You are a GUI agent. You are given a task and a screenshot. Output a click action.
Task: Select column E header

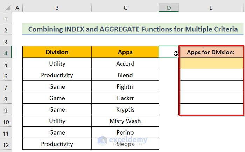211,8
